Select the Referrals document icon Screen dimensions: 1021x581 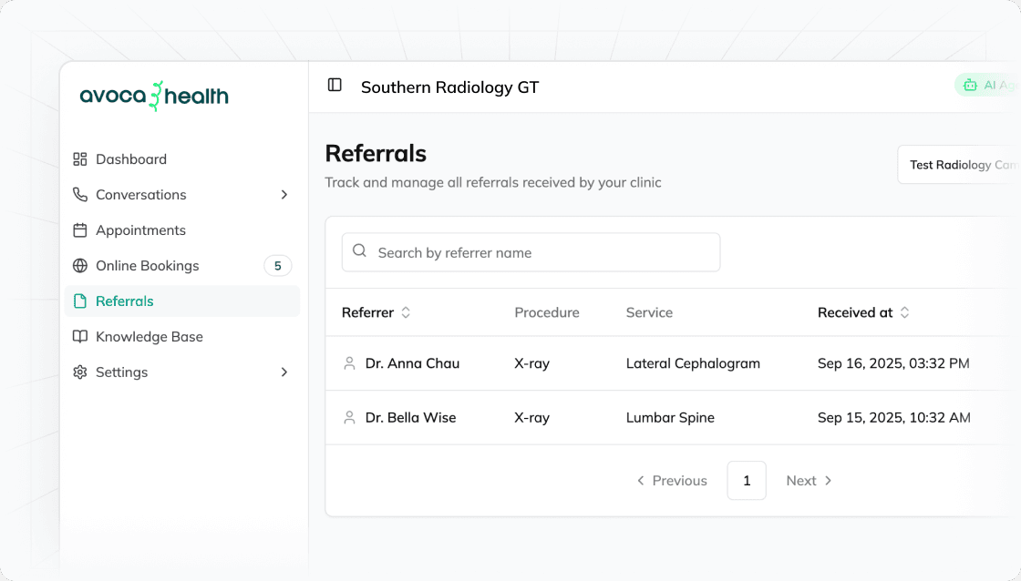(x=80, y=301)
